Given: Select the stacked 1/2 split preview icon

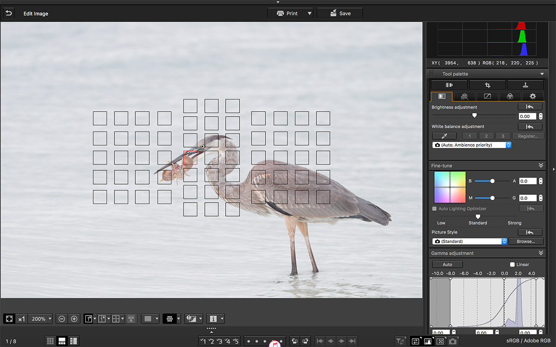Looking at the screenshot, I should tap(116, 319).
